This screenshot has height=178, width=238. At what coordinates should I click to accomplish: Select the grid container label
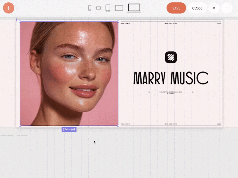click(x=23, y=135)
